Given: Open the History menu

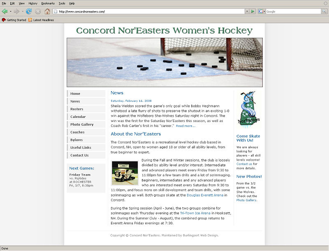Looking at the screenshot, I should pos(32,3).
